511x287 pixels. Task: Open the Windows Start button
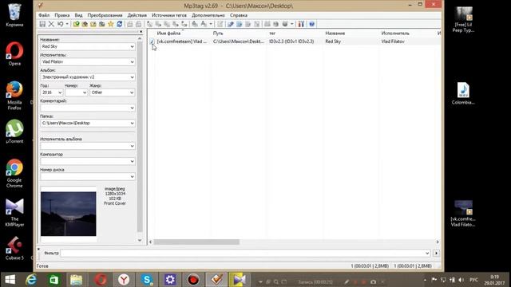click(x=10, y=280)
